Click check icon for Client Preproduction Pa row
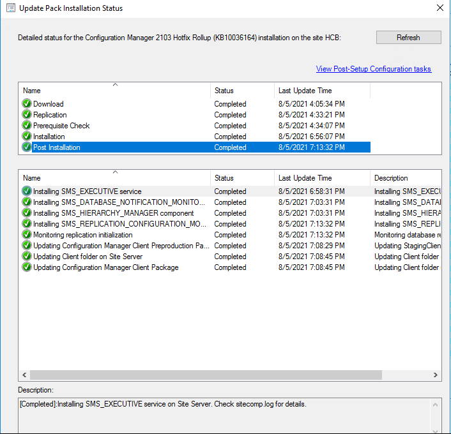Screen dimensions: 451x434 click(27, 246)
